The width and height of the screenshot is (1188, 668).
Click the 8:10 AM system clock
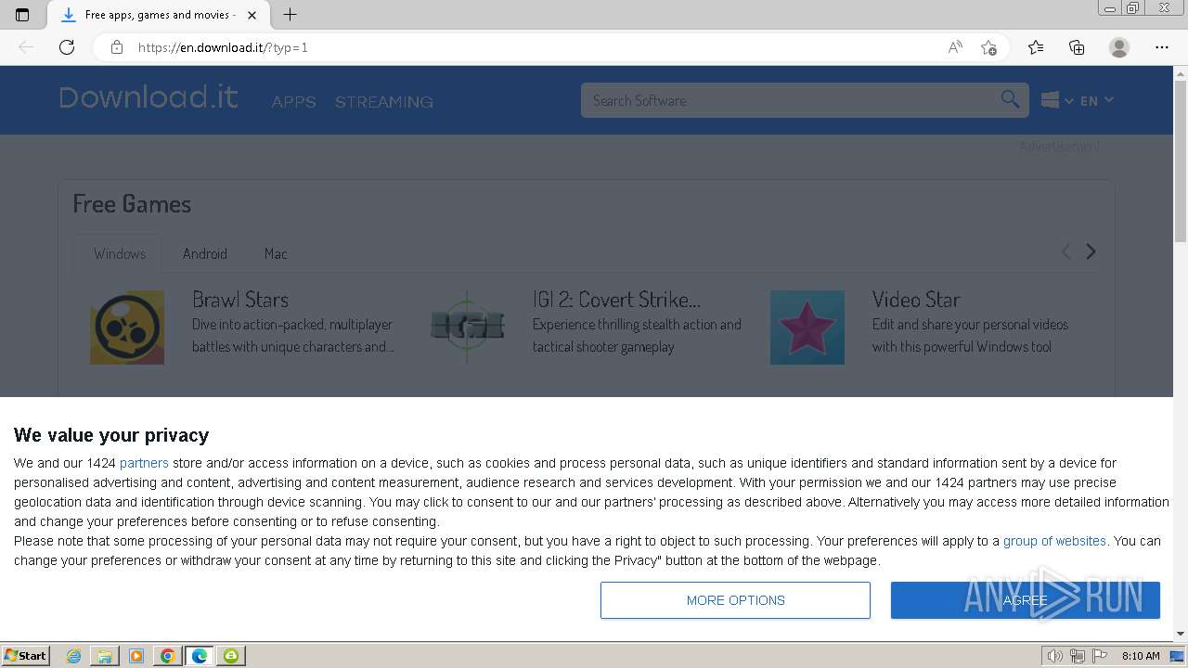tap(1141, 656)
